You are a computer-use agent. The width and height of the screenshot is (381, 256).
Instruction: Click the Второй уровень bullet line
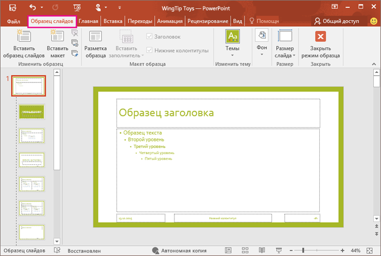point(146,140)
